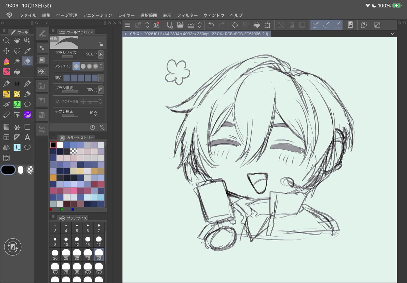Expand canvas tab chevron dropdown

393,34
